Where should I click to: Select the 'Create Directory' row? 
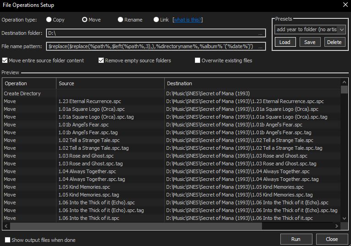pyautogui.click(x=171, y=93)
